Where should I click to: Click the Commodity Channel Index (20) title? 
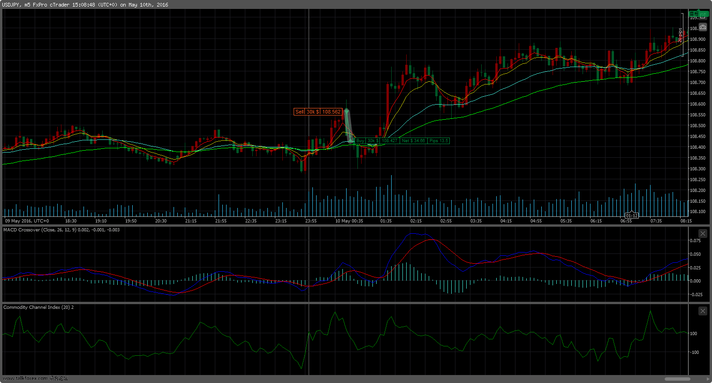(x=38, y=307)
